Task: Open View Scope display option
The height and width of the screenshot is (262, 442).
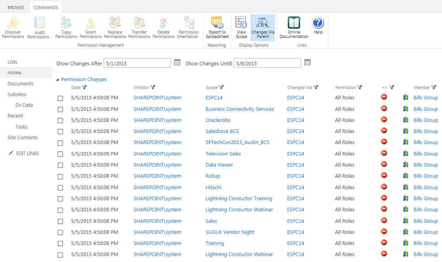Action: click(x=241, y=27)
